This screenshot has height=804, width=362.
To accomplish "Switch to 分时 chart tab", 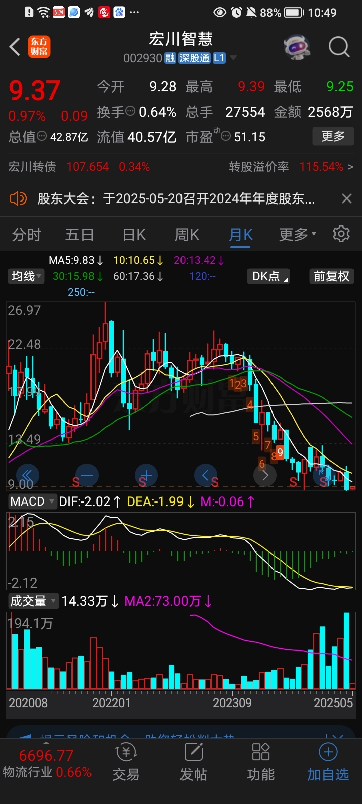I will click(x=26, y=235).
